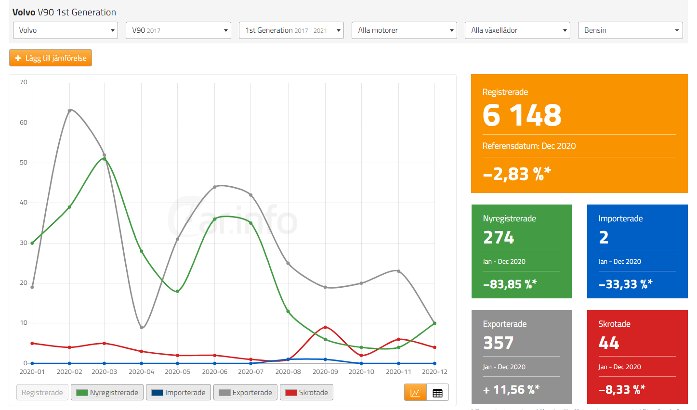697x410 pixels.
Task: Click the page title Volvo V90 1st Generation
Action: point(64,12)
